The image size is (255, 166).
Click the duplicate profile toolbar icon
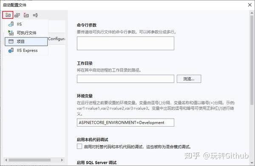[17, 15]
